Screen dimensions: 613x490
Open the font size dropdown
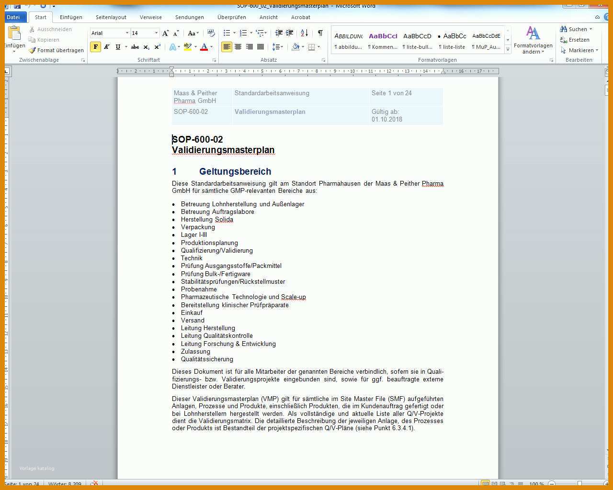[156, 33]
